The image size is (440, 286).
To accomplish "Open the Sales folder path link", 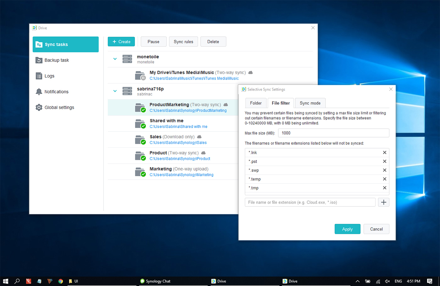I will pyautogui.click(x=178, y=143).
